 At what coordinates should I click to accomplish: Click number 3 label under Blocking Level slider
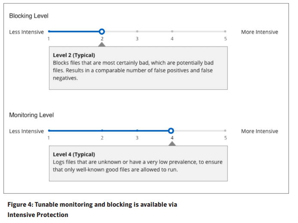[137, 39]
